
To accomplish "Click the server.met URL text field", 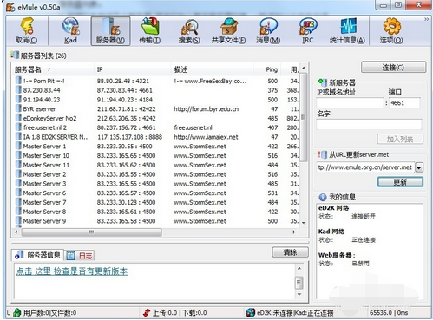I will click(365, 167).
